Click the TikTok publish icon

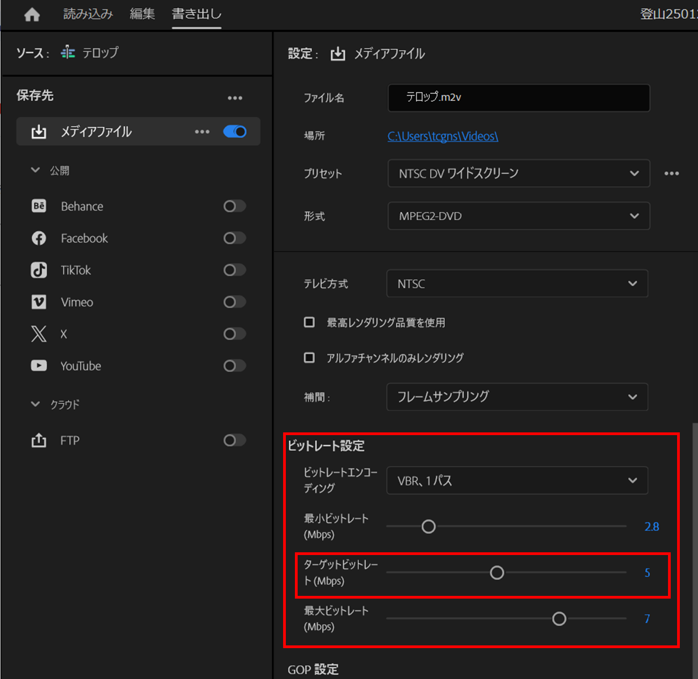(x=39, y=270)
